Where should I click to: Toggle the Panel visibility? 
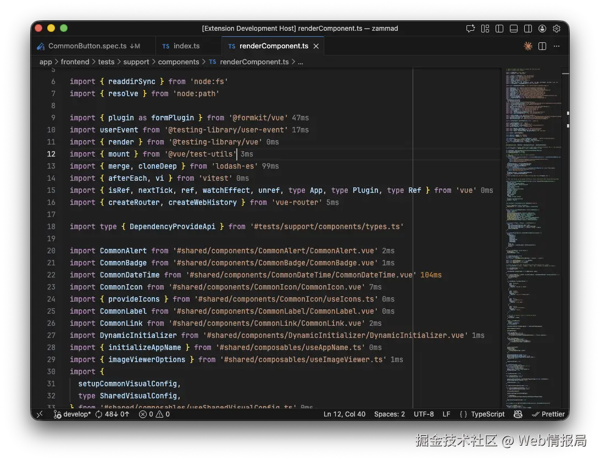(x=513, y=28)
